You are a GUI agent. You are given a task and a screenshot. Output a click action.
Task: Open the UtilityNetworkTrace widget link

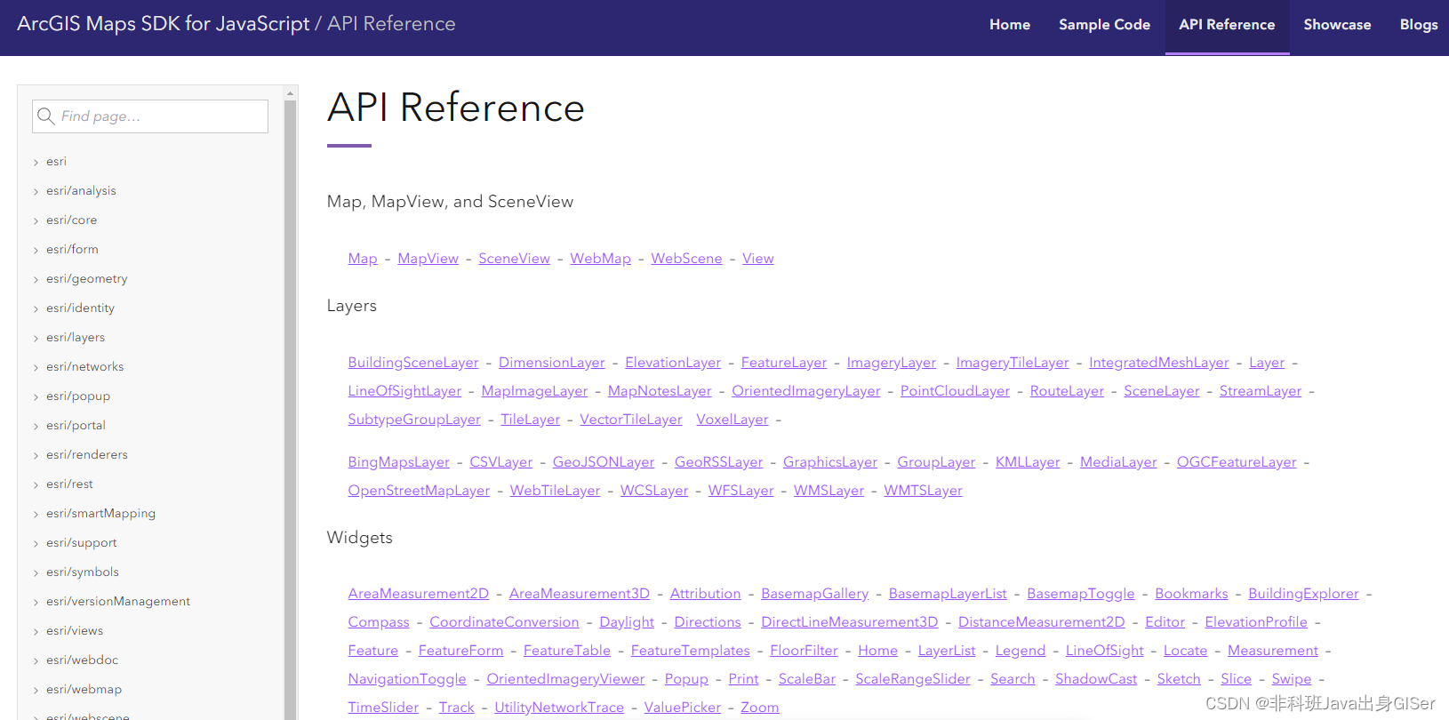(559, 708)
